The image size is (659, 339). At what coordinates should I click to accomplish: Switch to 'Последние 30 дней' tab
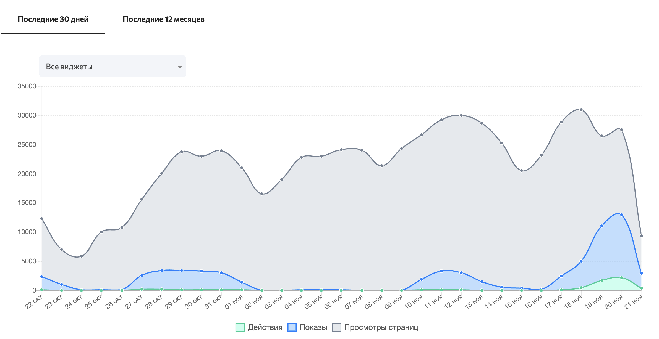click(x=53, y=19)
